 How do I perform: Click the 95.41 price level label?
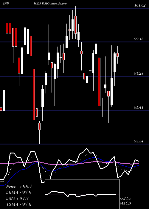[x=139, y=107]
